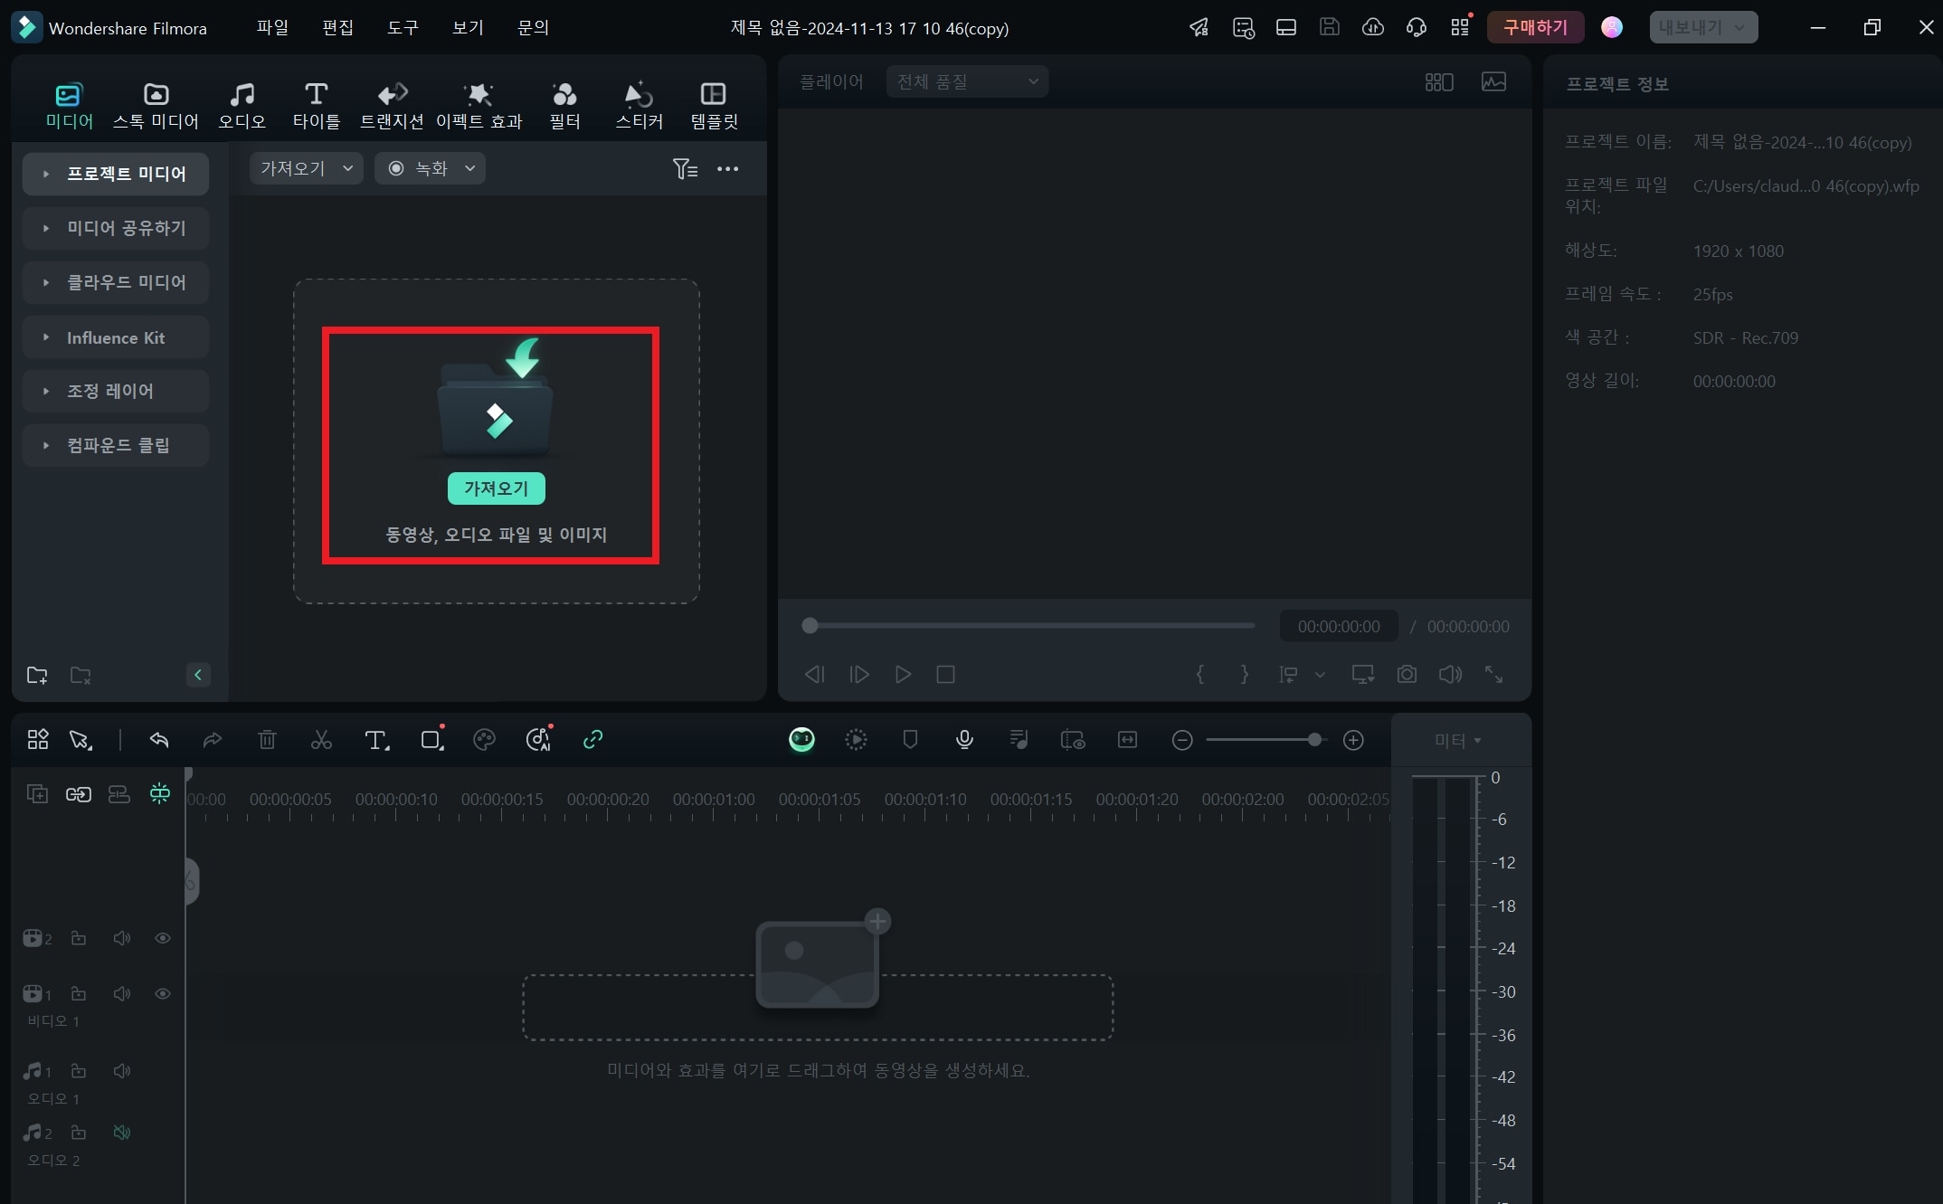Click the current timecode 00:00:00:00 field
1943x1204 pixels.
click(x=1339, y=627)
